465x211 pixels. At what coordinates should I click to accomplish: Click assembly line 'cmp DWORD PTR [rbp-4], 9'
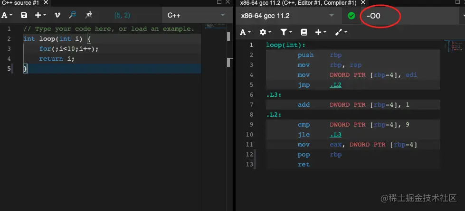353,125
